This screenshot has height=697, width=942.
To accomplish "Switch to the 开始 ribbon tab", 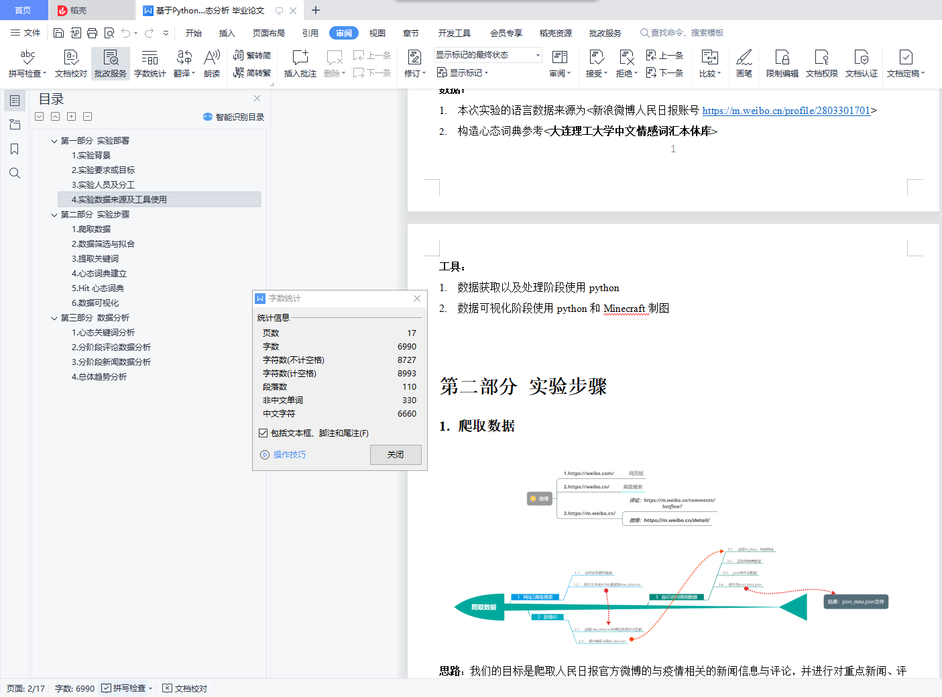I will [194, 33].
